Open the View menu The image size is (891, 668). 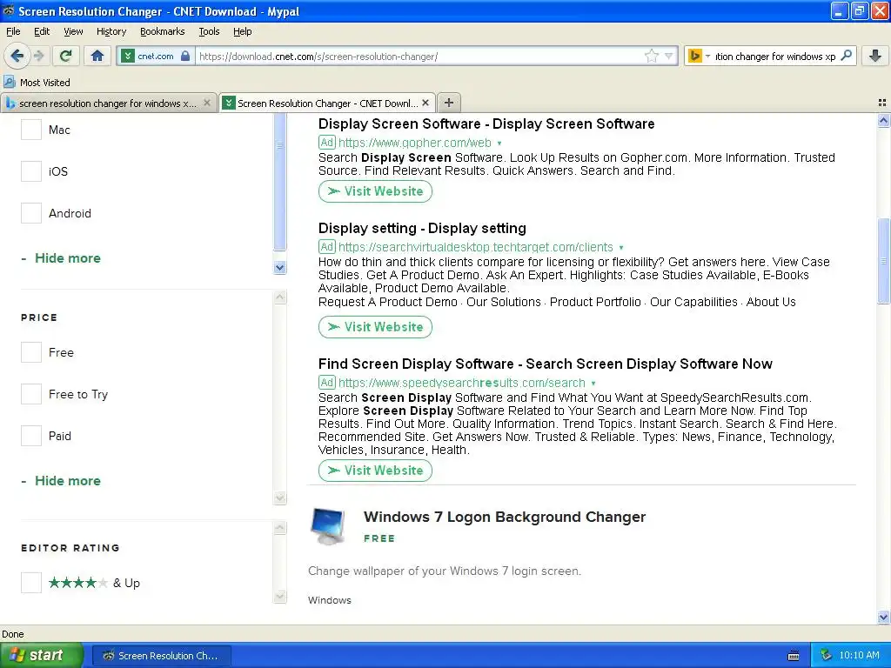pyautogui.click(x=73, y=31)
